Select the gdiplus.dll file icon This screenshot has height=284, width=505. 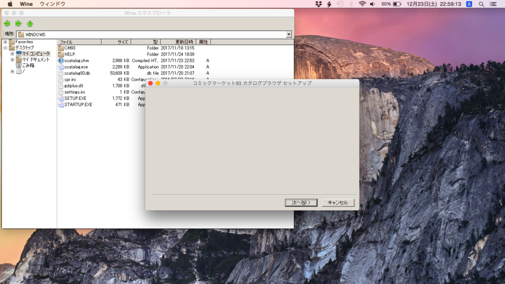pyautogui.click(x=61, y=86)
